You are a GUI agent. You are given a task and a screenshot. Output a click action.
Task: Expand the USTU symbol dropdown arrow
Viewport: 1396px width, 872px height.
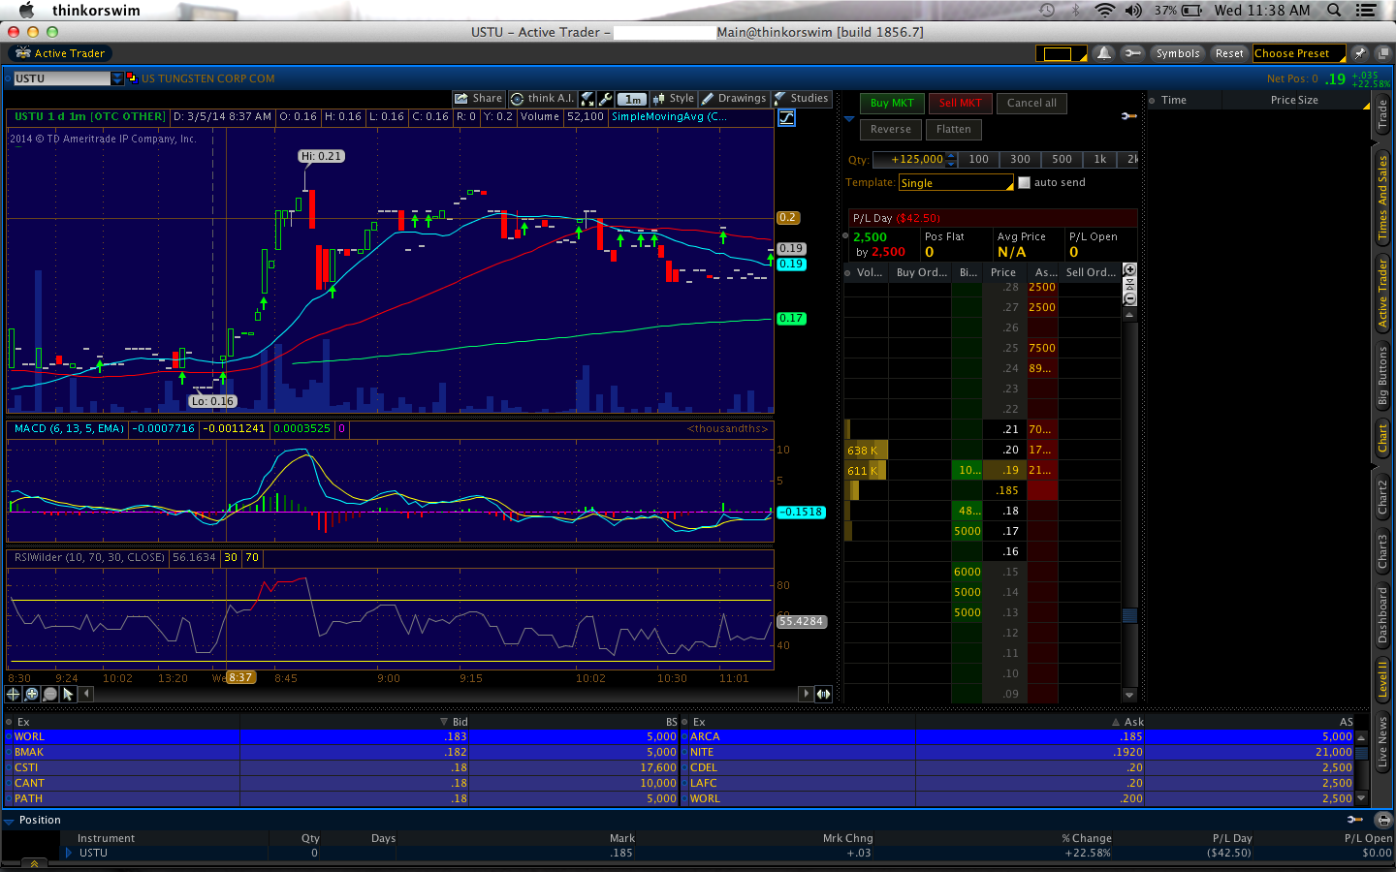(117, 78)
